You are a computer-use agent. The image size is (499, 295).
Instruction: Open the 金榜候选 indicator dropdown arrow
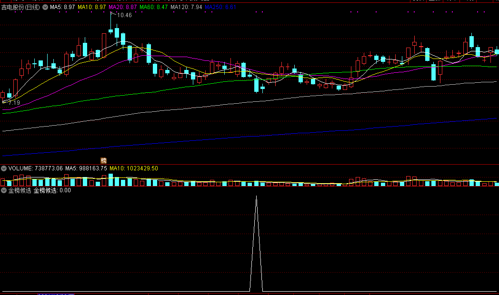[x=4, y=190]
